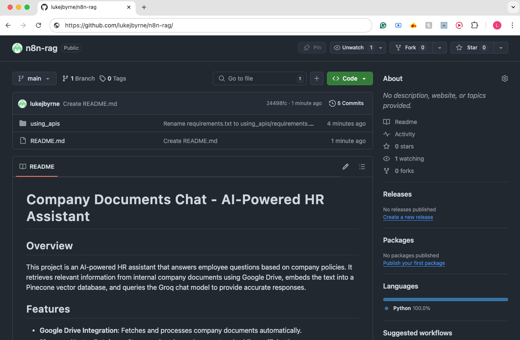Open the README outline list icon
The width and height of the screenshot is (520, 340).
coord(362,167)
